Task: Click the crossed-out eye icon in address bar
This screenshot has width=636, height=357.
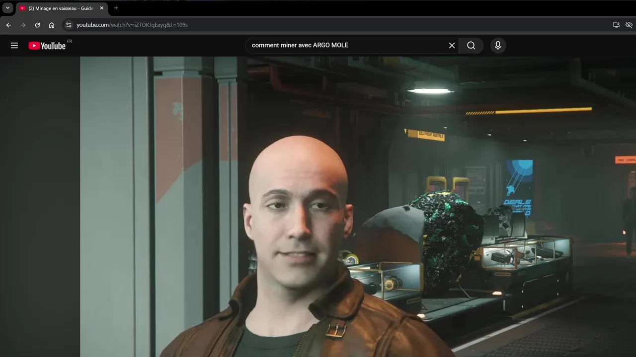Action: (629, 25)
